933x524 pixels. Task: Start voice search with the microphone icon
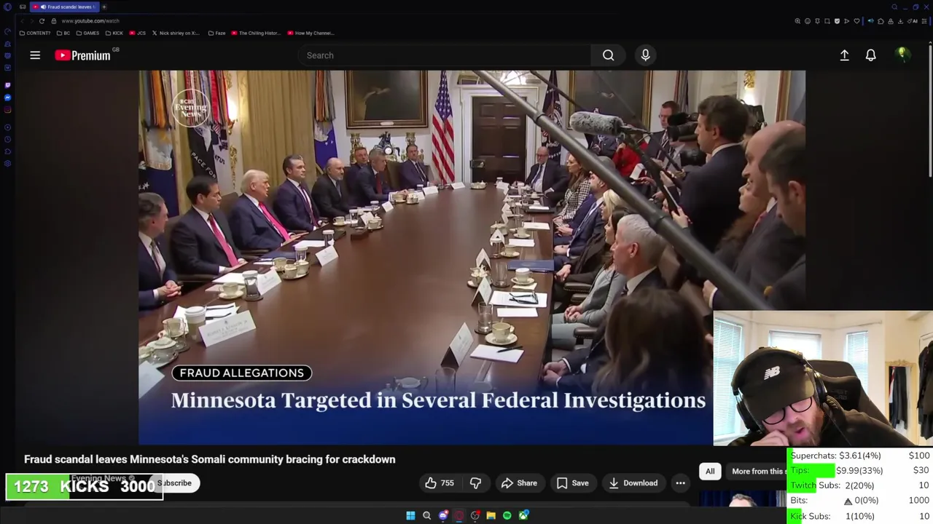coord(645,55)
